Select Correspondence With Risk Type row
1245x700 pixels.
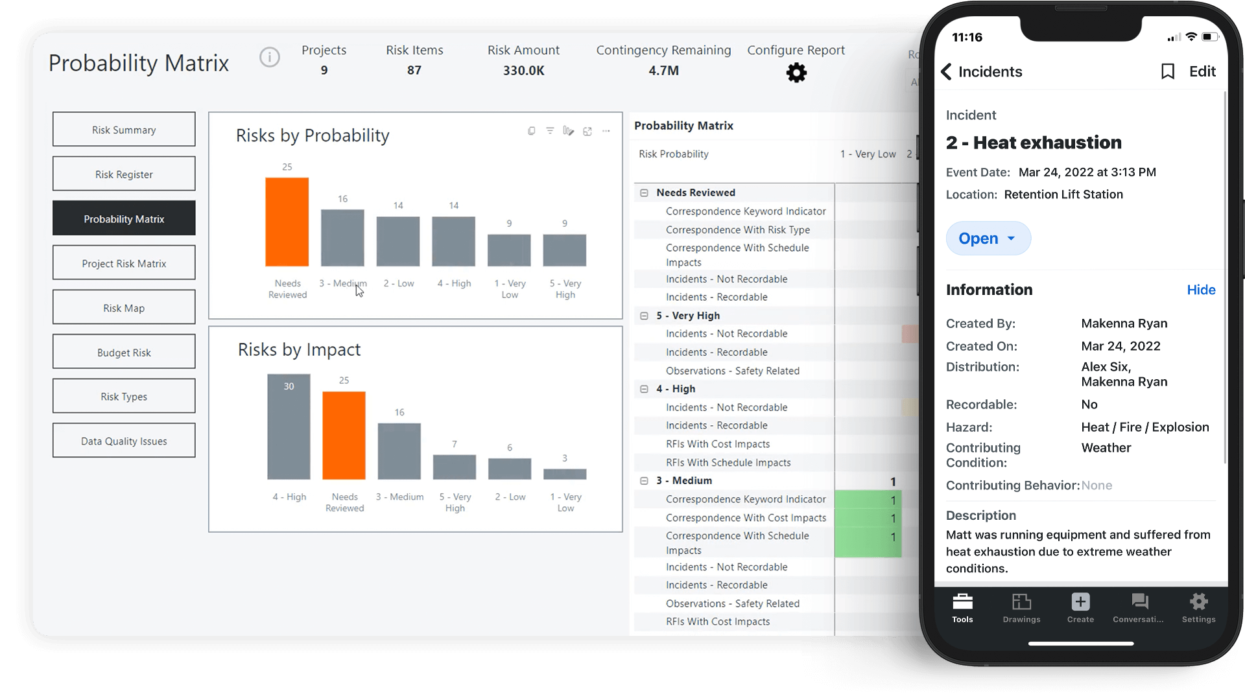737,230
